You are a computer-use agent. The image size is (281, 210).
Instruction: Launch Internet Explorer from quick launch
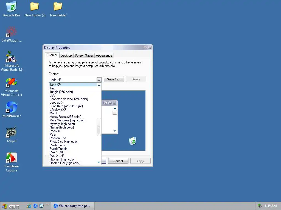point(29,206)
